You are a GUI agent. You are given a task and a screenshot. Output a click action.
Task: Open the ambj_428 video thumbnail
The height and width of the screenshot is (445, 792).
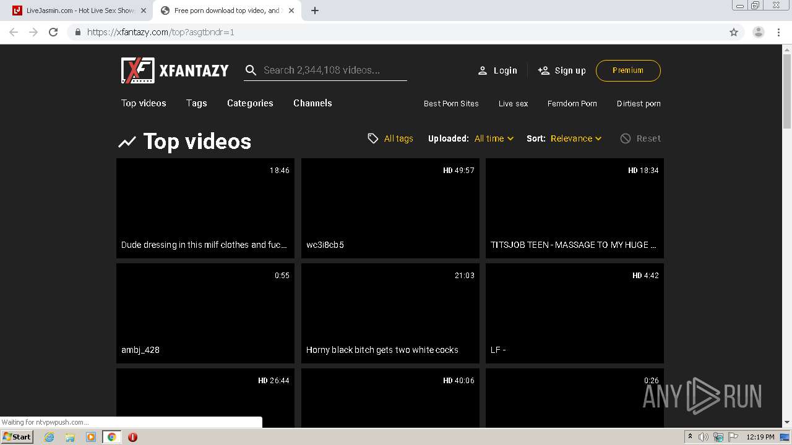click(205, 313)
